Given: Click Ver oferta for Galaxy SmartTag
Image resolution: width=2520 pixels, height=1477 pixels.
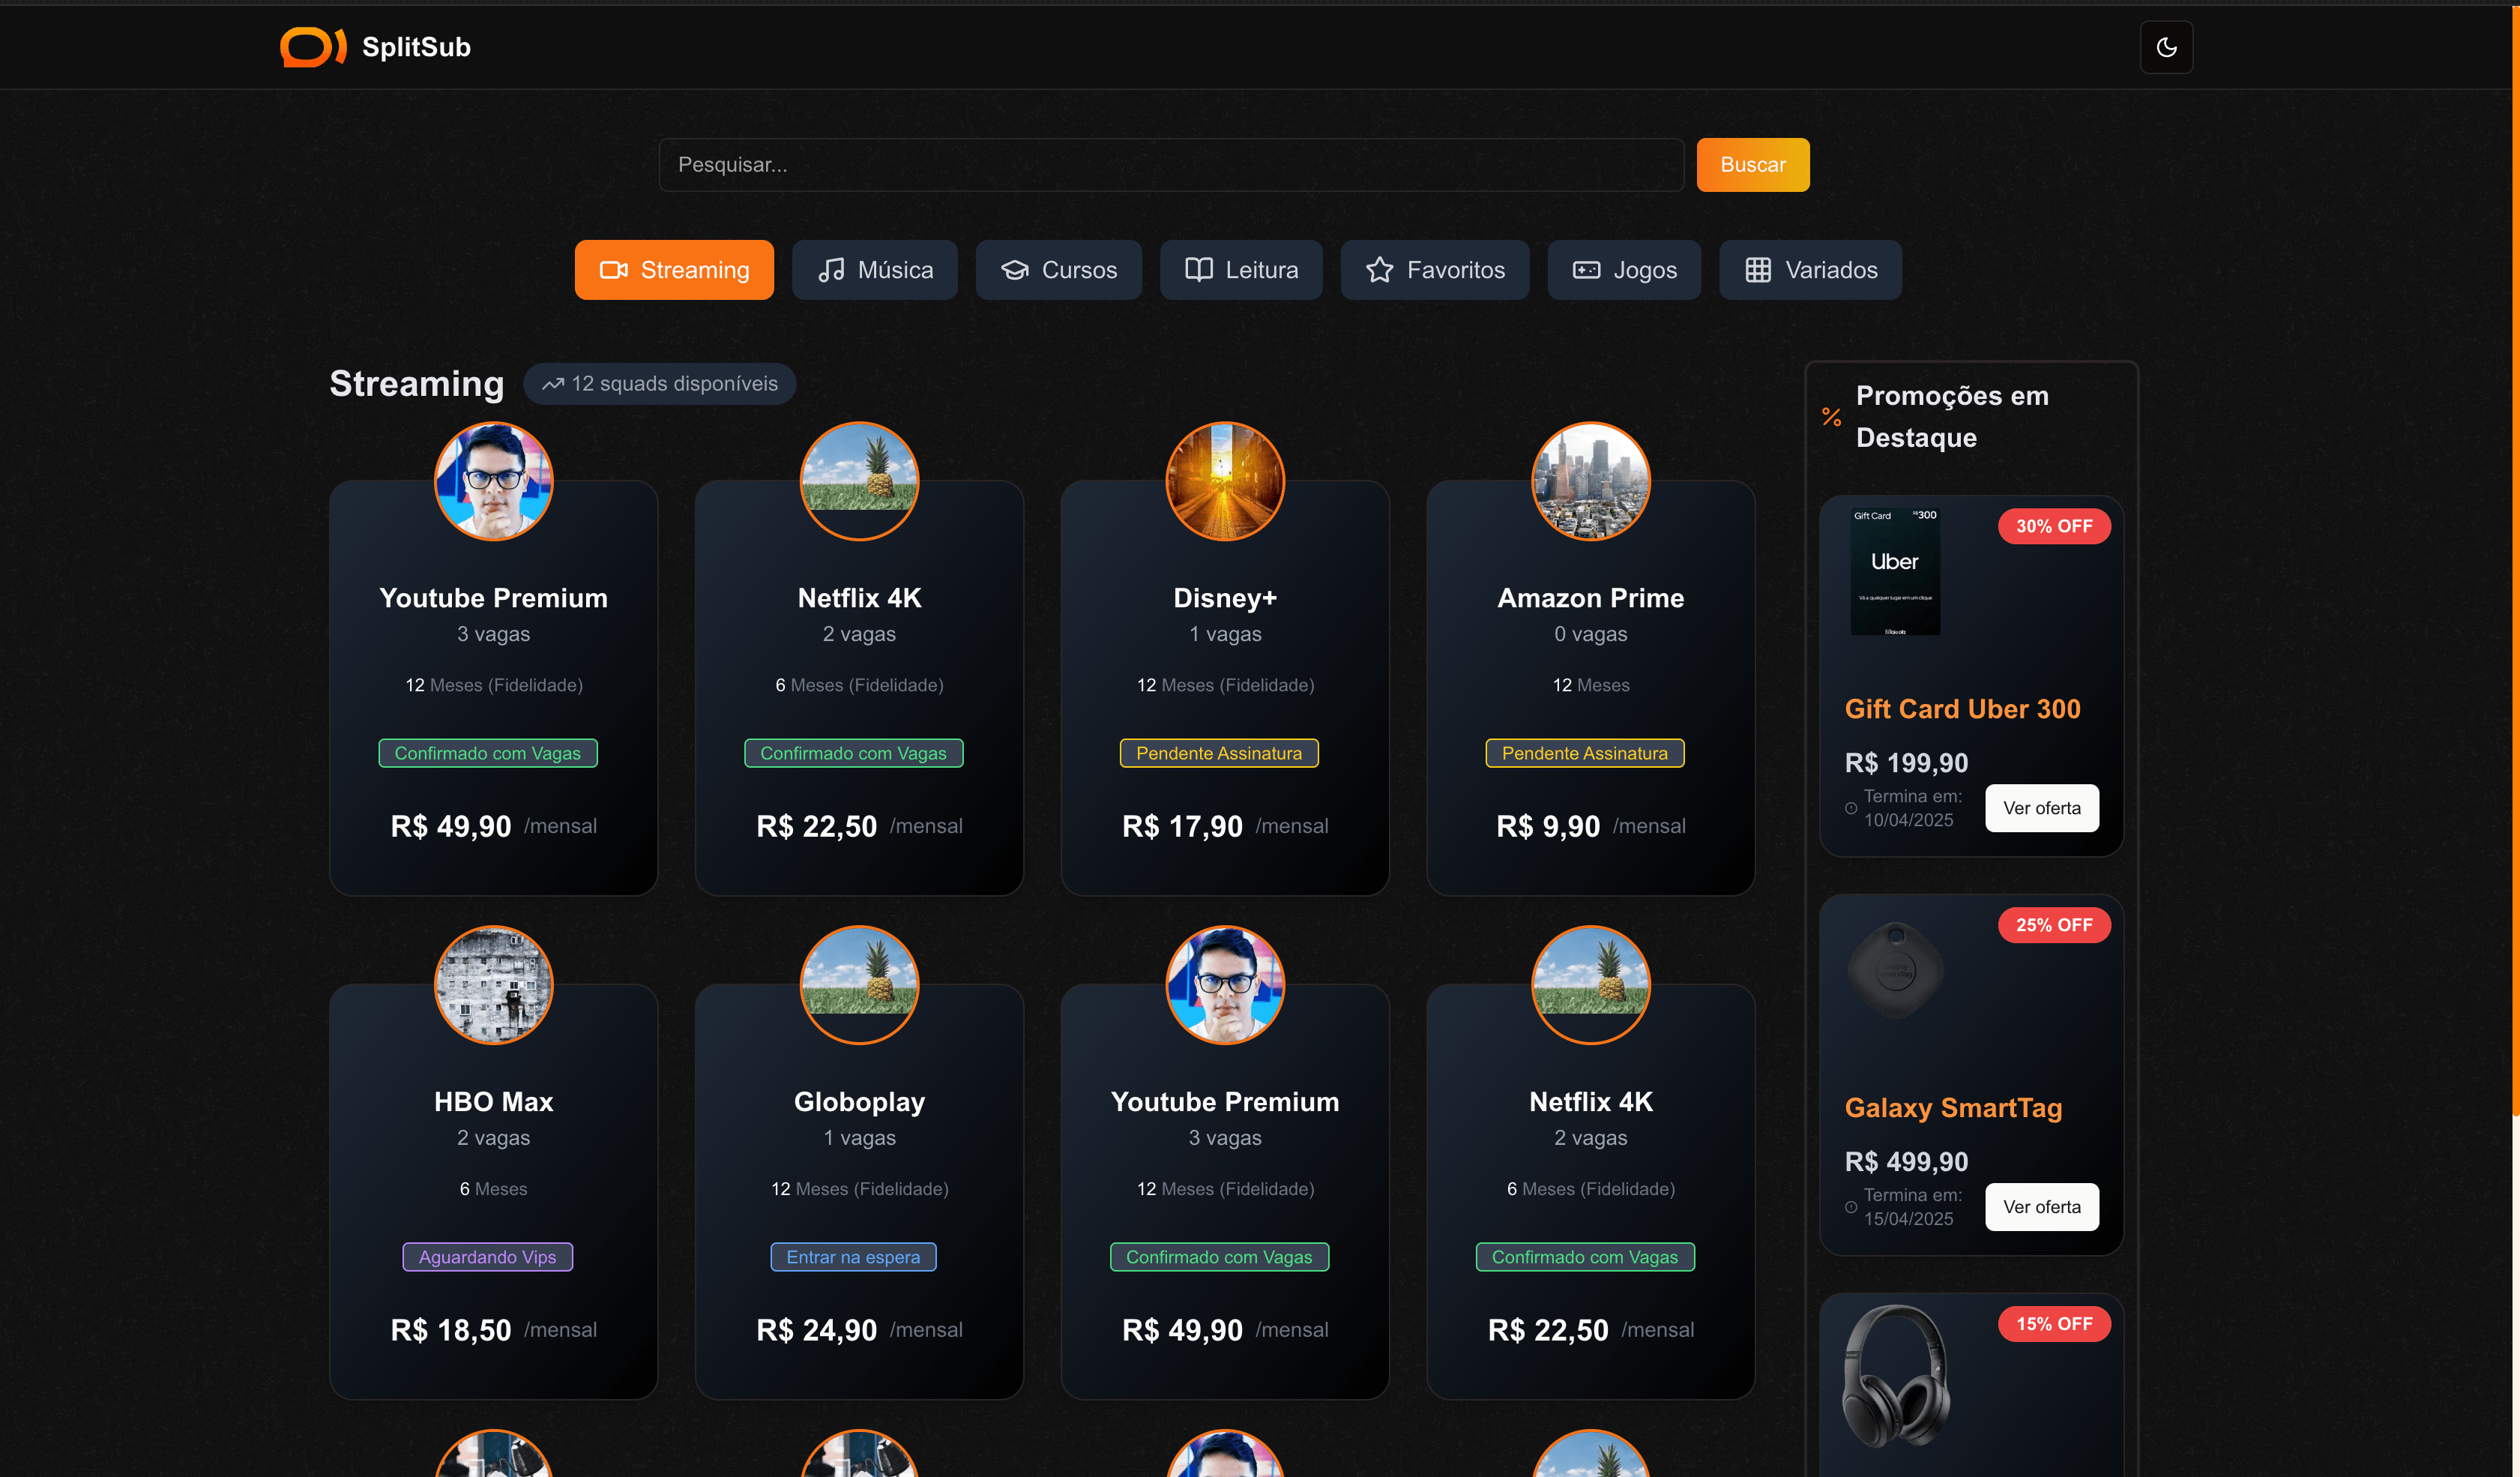Looking at the screenshot, I should (x=2040, y=1207).
